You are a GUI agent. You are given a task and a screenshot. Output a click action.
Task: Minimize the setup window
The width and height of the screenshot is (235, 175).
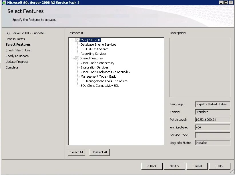pyautogui.click(x=221, y=3)
